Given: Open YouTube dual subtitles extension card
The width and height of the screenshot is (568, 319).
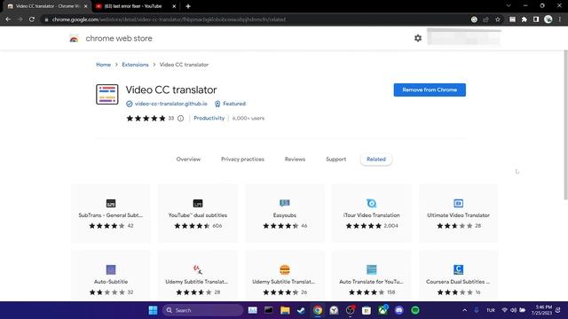Looking at the screenshot, I should [198, 213].
